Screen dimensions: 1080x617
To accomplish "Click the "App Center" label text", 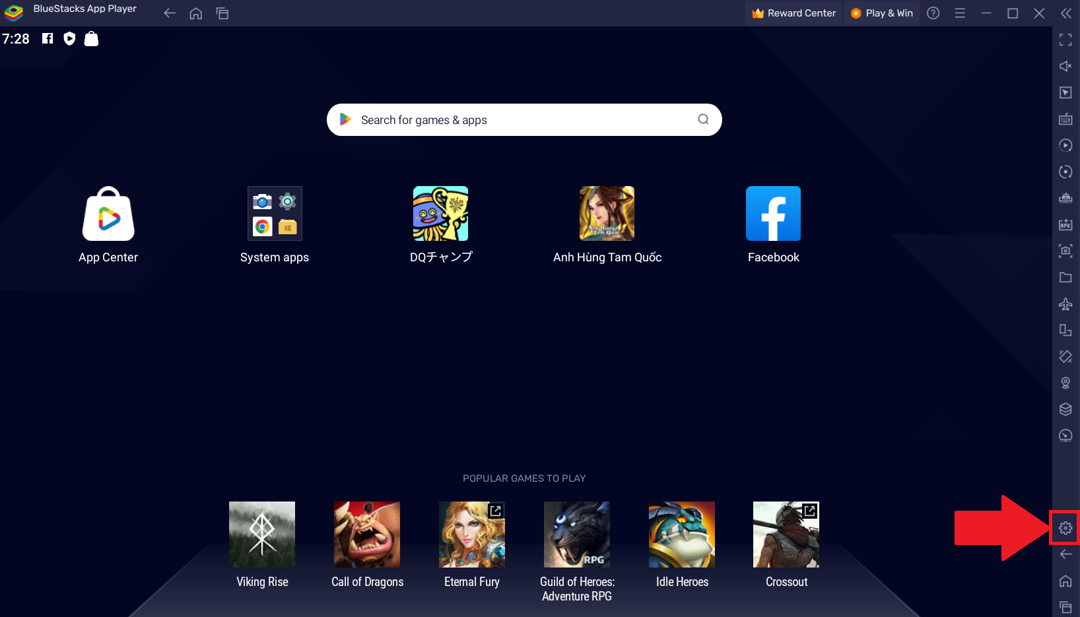I will 108,257.
